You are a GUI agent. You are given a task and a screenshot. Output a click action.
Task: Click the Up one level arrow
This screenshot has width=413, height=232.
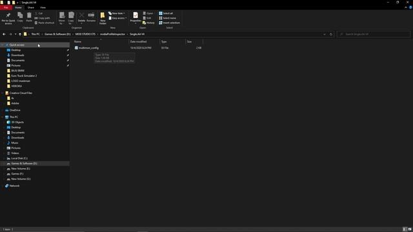pyautogui.click(x=20, y=34)
